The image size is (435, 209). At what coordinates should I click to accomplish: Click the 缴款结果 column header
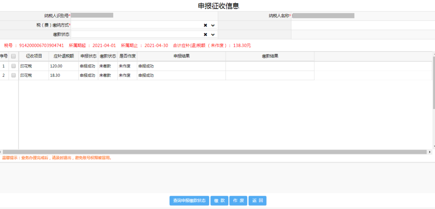pyautogui.click(x=270, y=56)
